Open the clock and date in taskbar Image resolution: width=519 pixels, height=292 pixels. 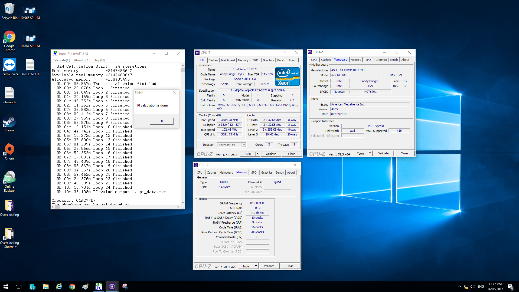495,287
